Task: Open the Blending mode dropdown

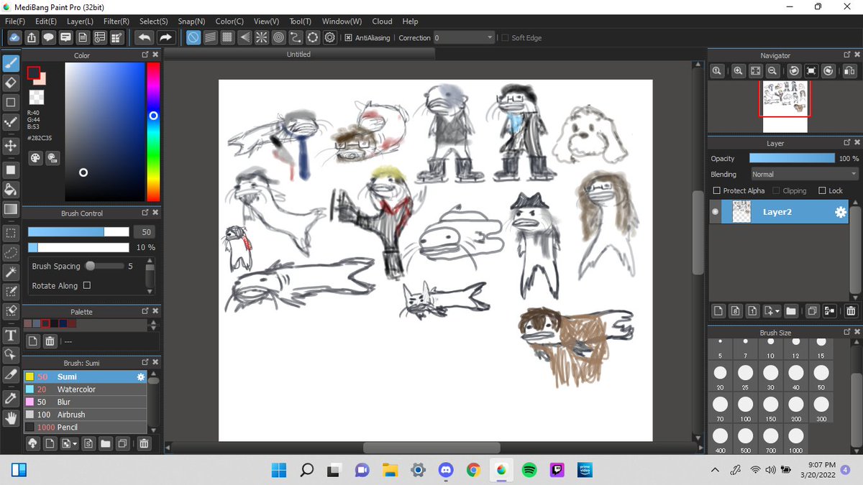Action: click(x=804, y=174)
